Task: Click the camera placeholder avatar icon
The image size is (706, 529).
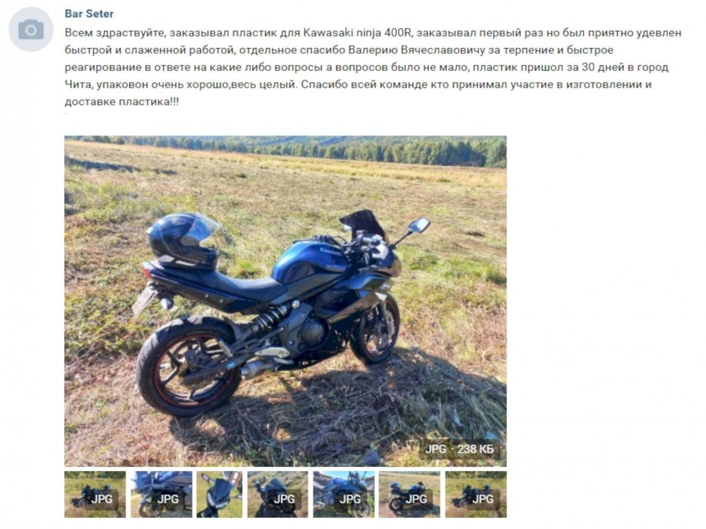Action: tap(31, 30)
